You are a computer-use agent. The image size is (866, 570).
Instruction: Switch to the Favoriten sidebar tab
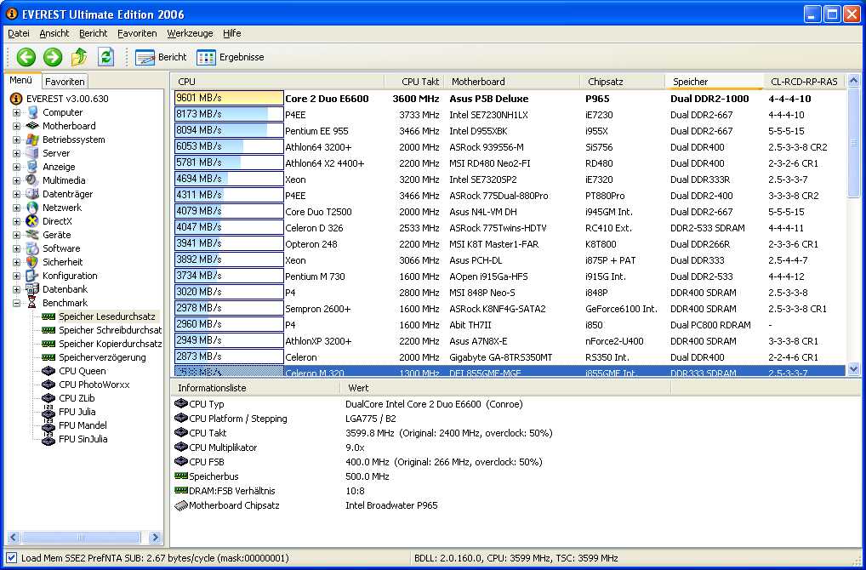coord(65,82)
